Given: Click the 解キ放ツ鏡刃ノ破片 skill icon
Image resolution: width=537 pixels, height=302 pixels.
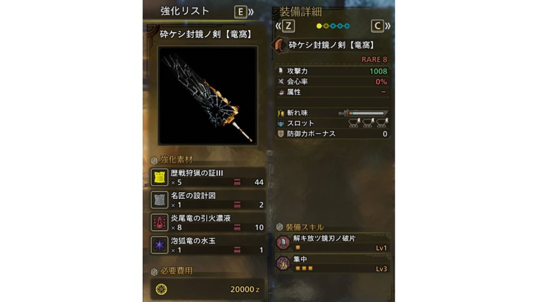Looking at the screenshot, I should pos(283,243).
